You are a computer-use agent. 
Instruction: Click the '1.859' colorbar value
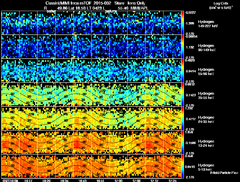point(189,132)
